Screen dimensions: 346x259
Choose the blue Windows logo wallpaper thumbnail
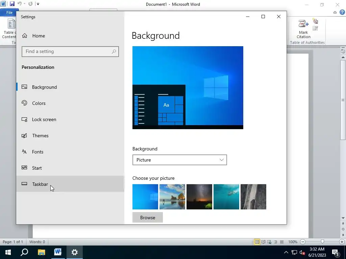point(145,197)
